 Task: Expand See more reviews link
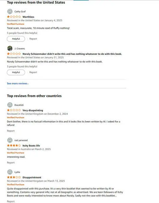18,84
